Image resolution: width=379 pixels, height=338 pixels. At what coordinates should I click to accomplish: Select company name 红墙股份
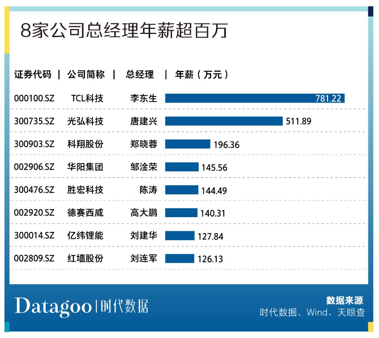pos(85,258)
